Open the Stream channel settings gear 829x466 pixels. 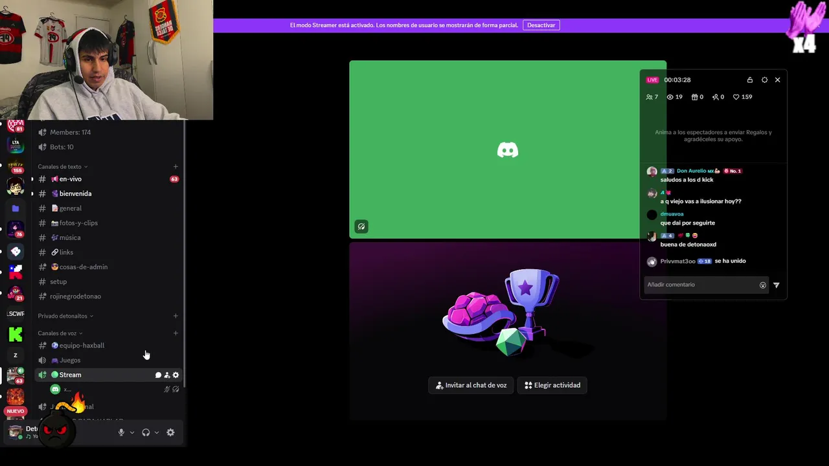(x=176, y=375)
